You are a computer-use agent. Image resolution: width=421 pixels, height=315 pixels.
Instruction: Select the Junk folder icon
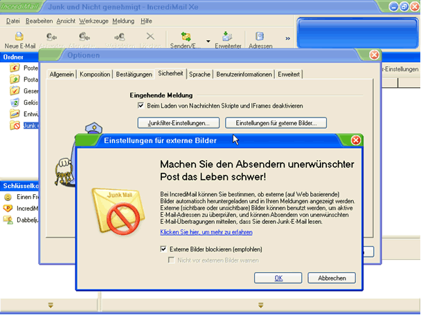15,125
